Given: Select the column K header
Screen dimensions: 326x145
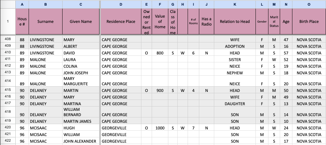Looking at the screenshot, I should click(x=235, y=4).
